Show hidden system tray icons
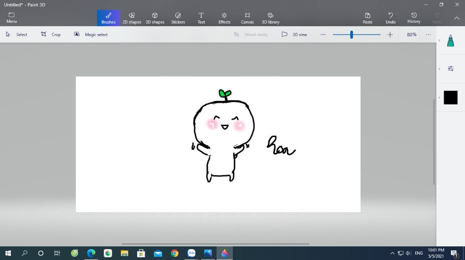 point(392,253)
